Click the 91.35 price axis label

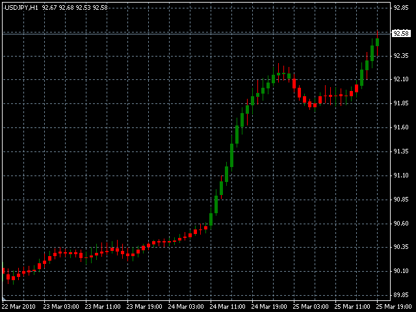click(x=401, y=151)
